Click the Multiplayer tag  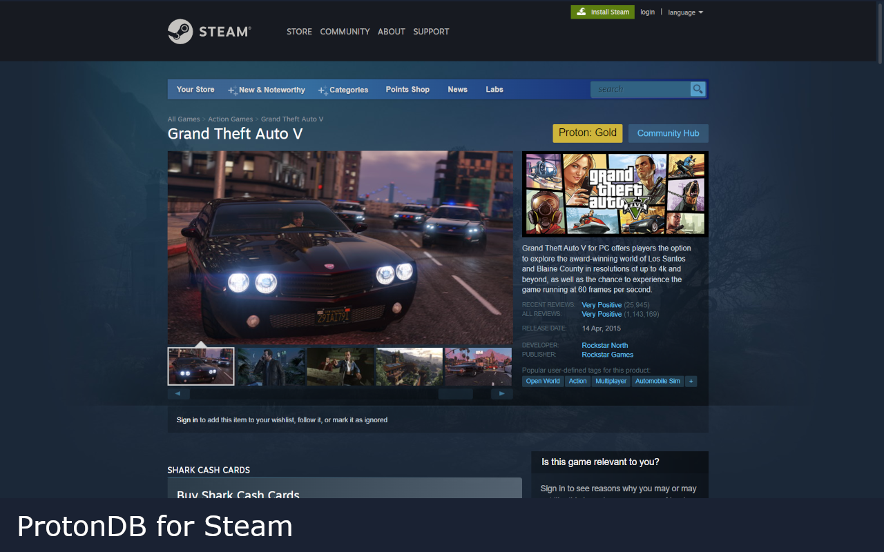pyautogui.click(x=611, y=381)
